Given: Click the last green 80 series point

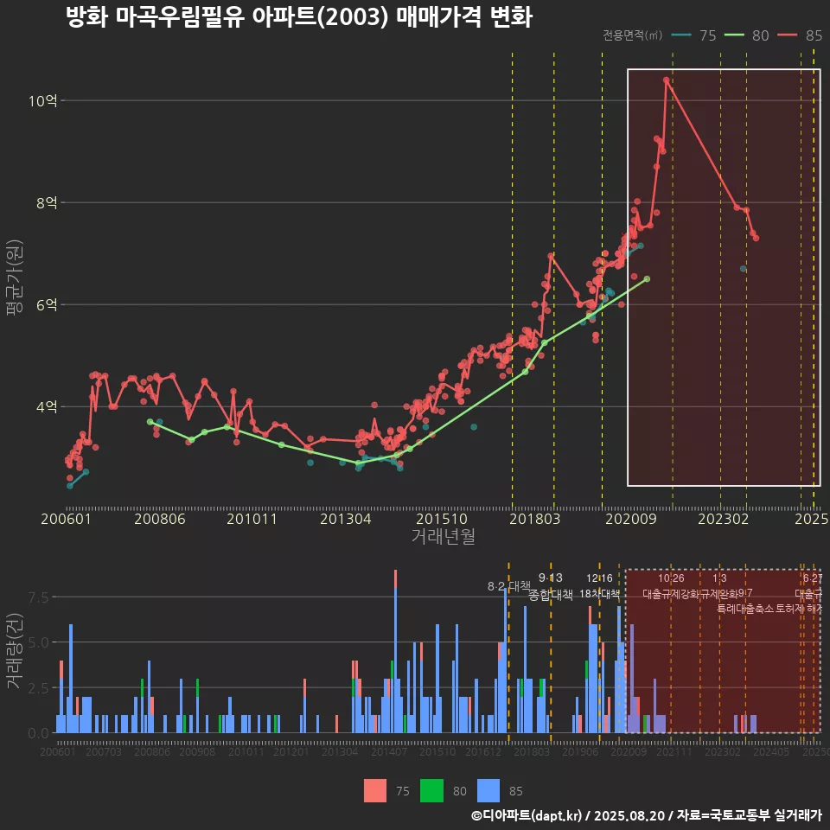Looking at the screenshot, I should pos(647,278).
